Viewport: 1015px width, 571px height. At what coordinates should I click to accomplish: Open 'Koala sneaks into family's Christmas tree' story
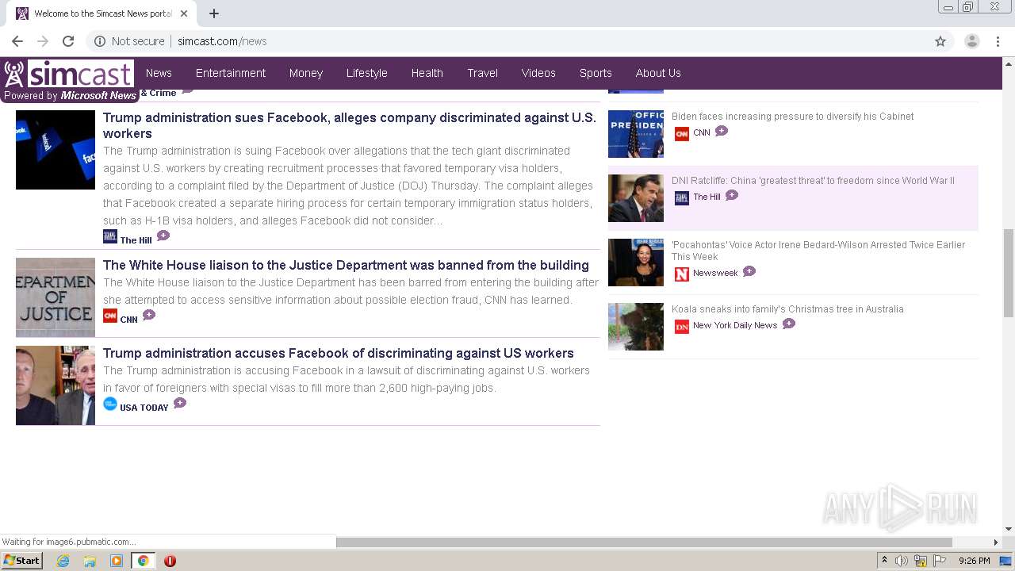coord(787,309)
